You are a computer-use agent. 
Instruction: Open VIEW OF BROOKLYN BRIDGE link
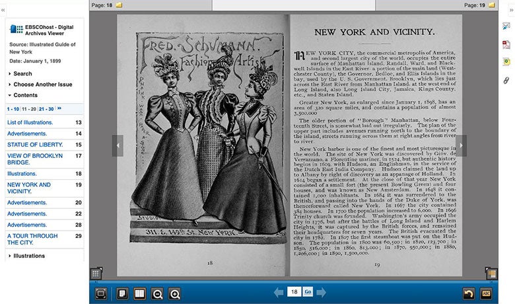[35, 159]
